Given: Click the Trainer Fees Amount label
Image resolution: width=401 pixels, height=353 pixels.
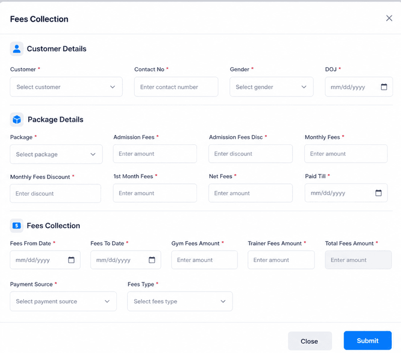Looking at the screenshot, I should 274,244.
